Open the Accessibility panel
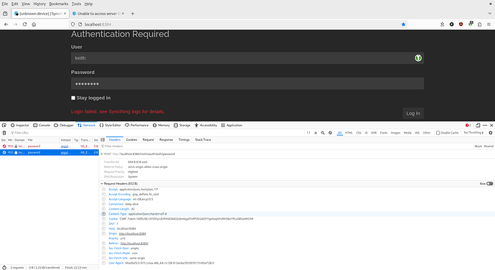495x270 pixels. pos(206,125)
